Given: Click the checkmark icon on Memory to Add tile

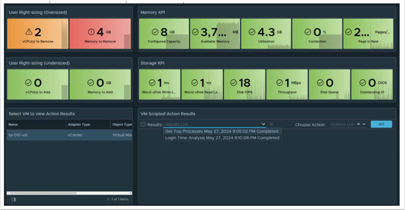Looking at the screenshot, I should click(90, 82).
